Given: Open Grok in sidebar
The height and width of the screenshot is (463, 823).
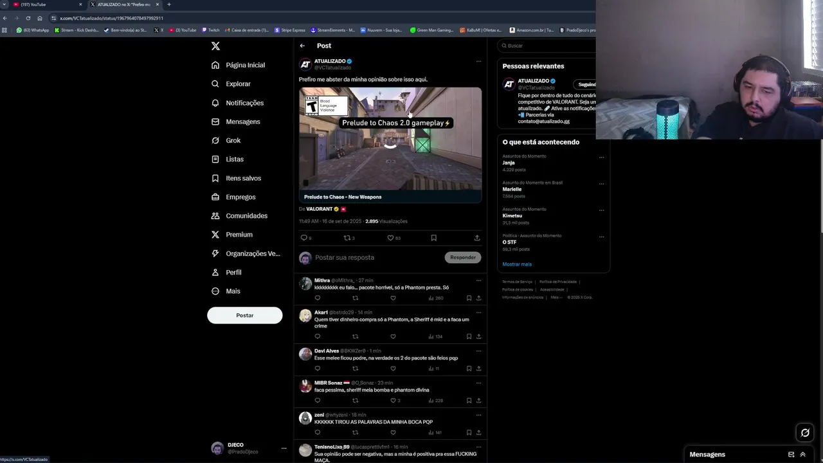Looking at the screenshot, I should [226, 140].
